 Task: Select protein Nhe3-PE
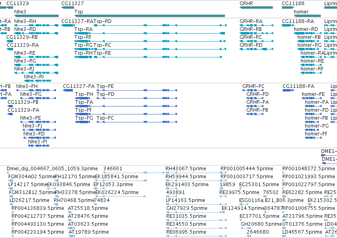coord(38,122)
